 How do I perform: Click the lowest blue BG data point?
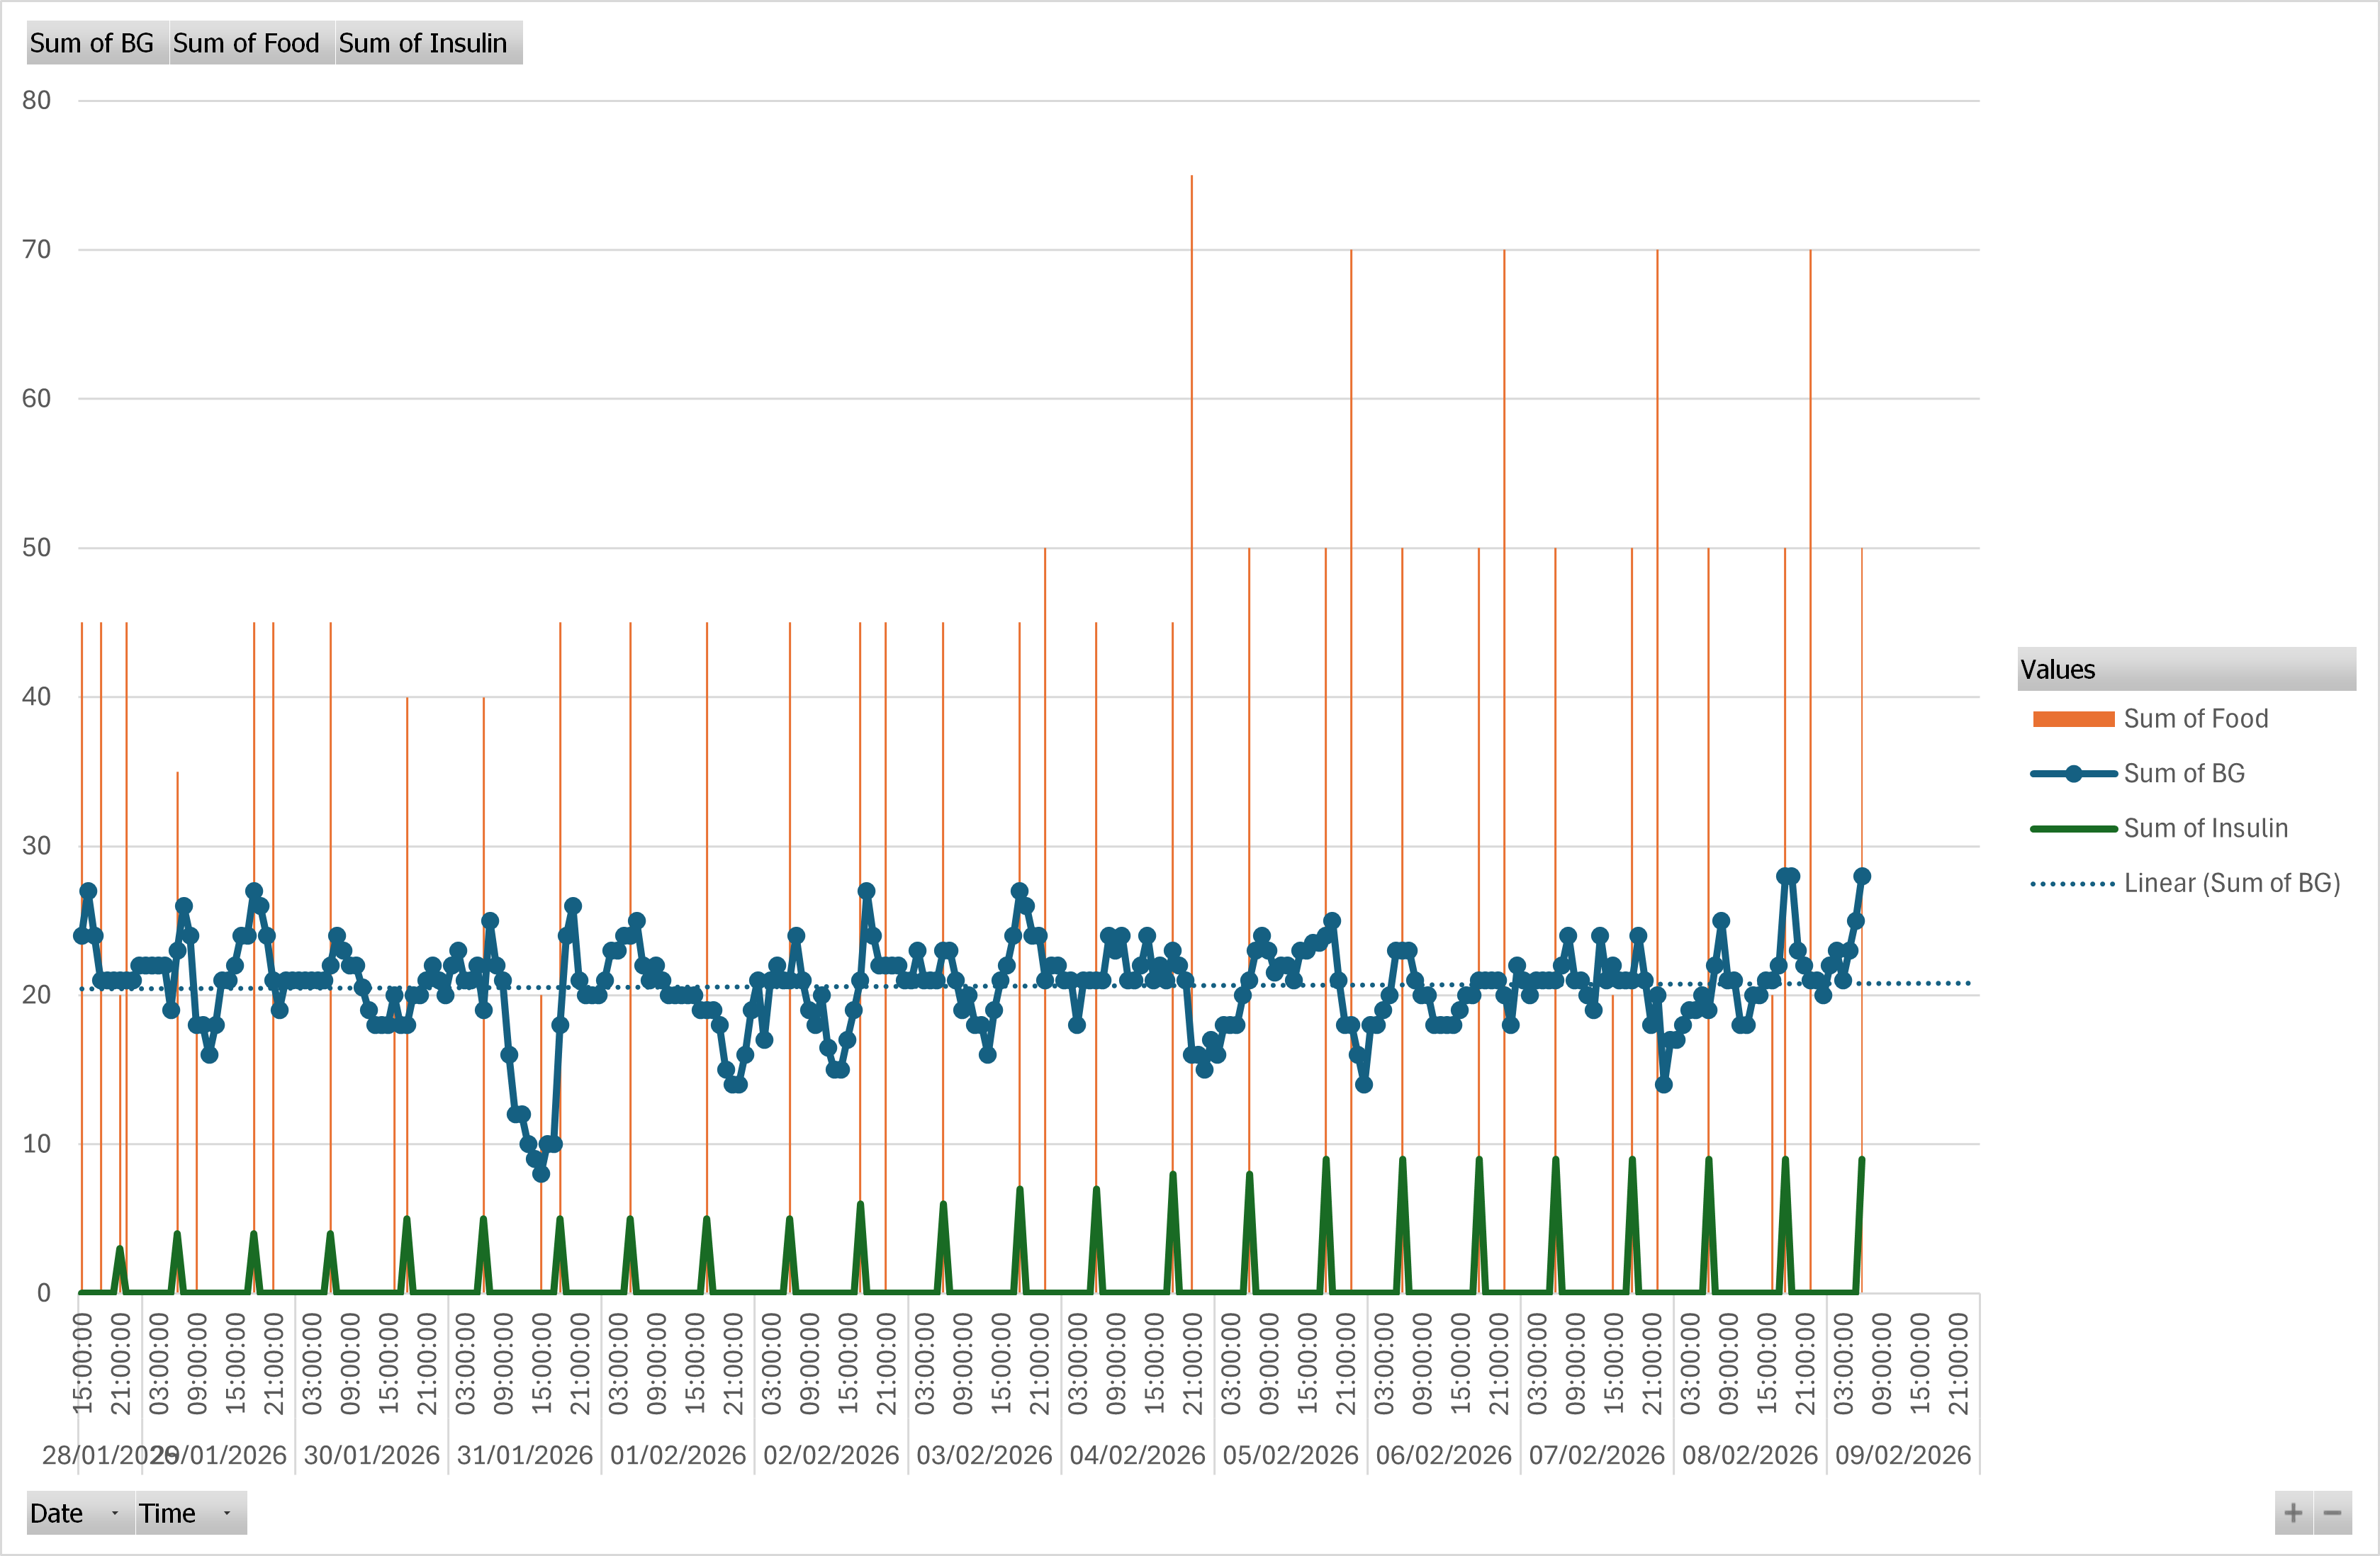pos(541,1173)
